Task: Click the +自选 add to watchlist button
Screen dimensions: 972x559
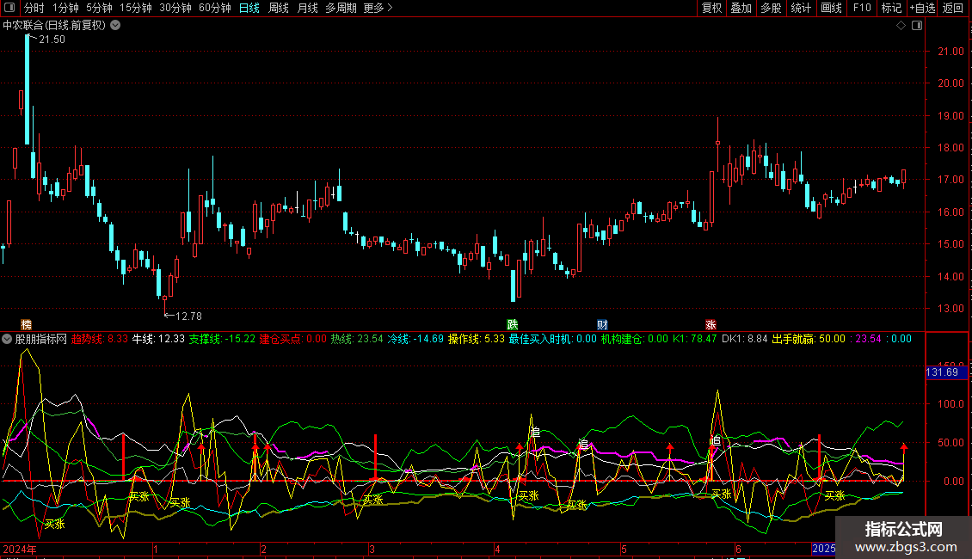Action: pos(921,8)
